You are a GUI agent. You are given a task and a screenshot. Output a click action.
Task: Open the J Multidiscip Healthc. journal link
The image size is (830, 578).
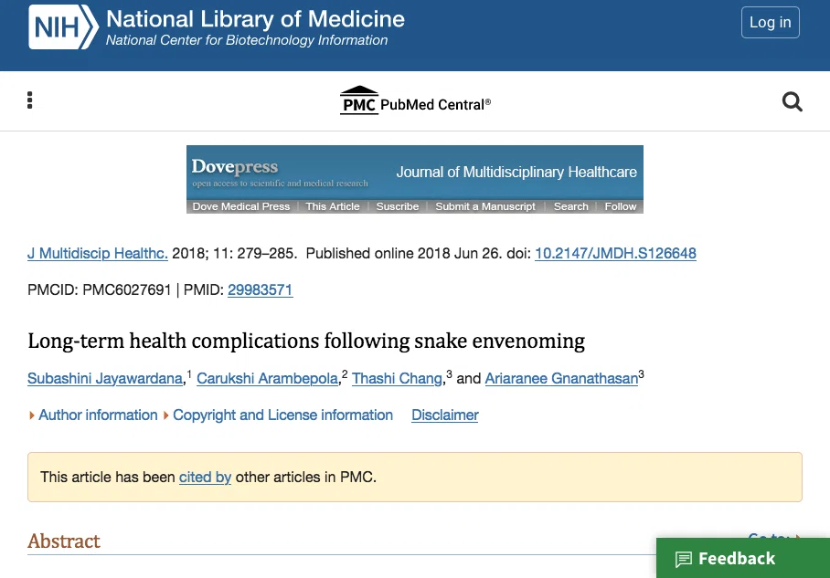click(98, 253)
